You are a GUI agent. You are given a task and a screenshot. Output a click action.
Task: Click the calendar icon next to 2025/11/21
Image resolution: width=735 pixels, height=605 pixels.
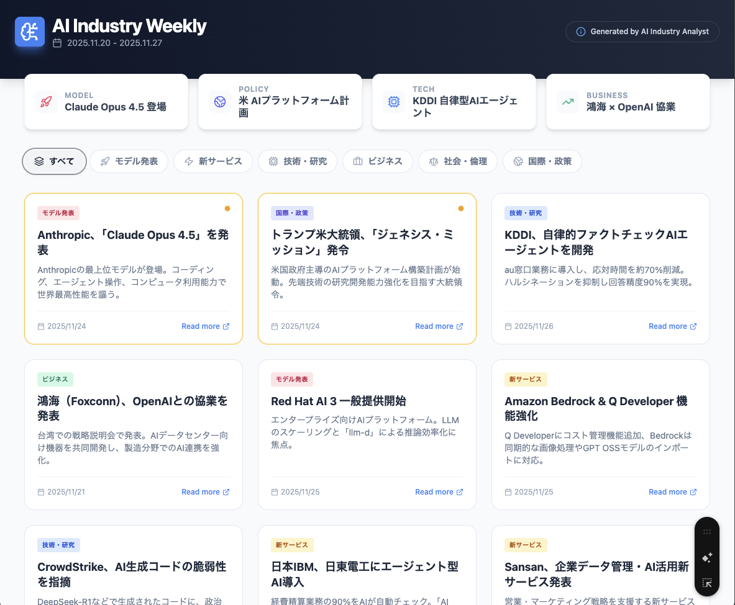point(41,492)
